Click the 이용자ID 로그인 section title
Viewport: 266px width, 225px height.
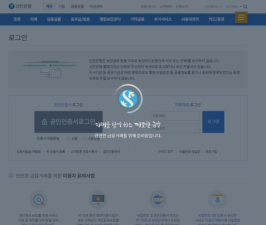188,105
